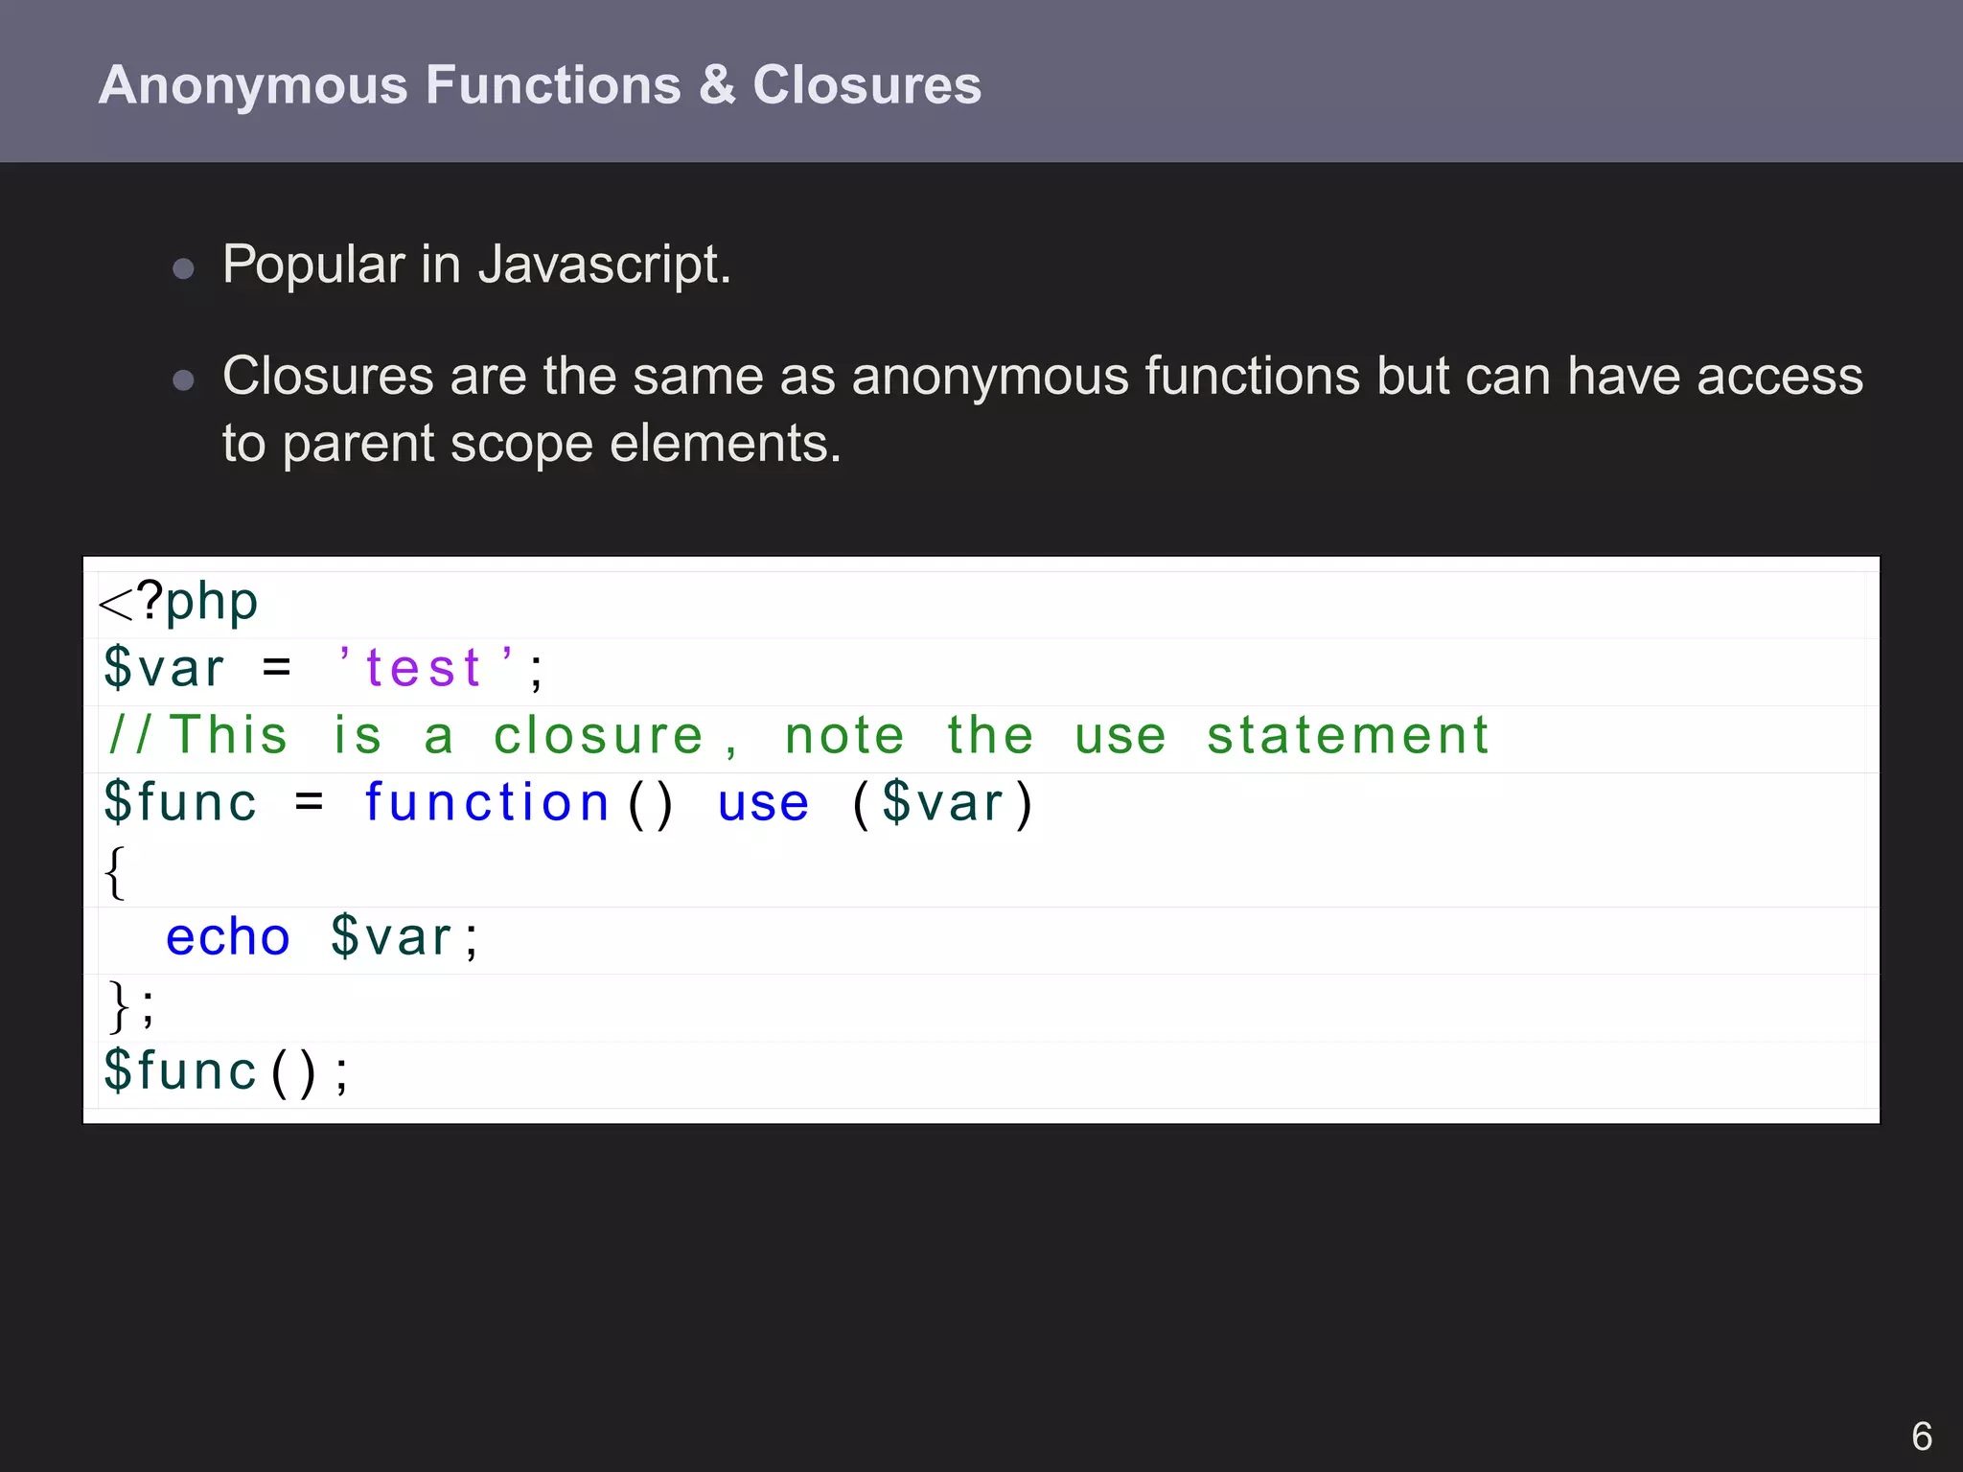
Task: Click the line 'Closures are the same as anonymous functions'
Action: coord(1043,376)
